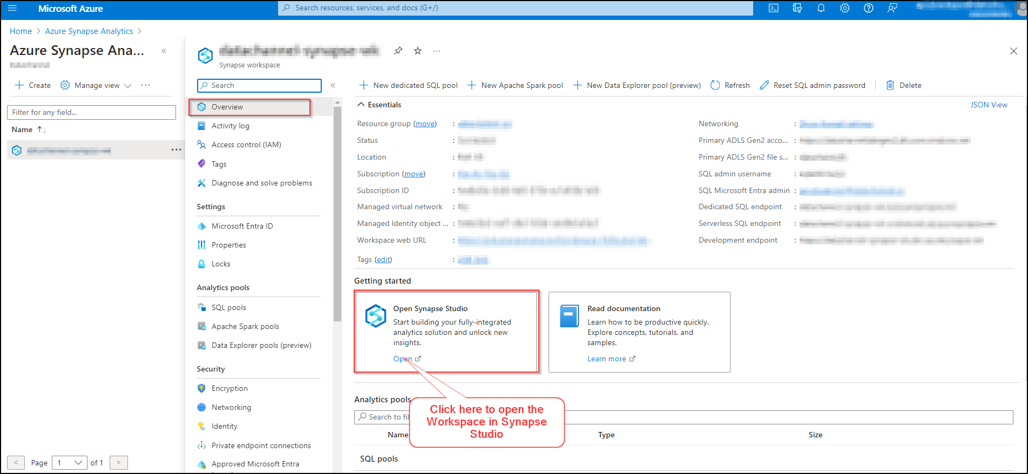1028x474 pixels.
Task: Open portal settings gear icon
Action: 844,8
